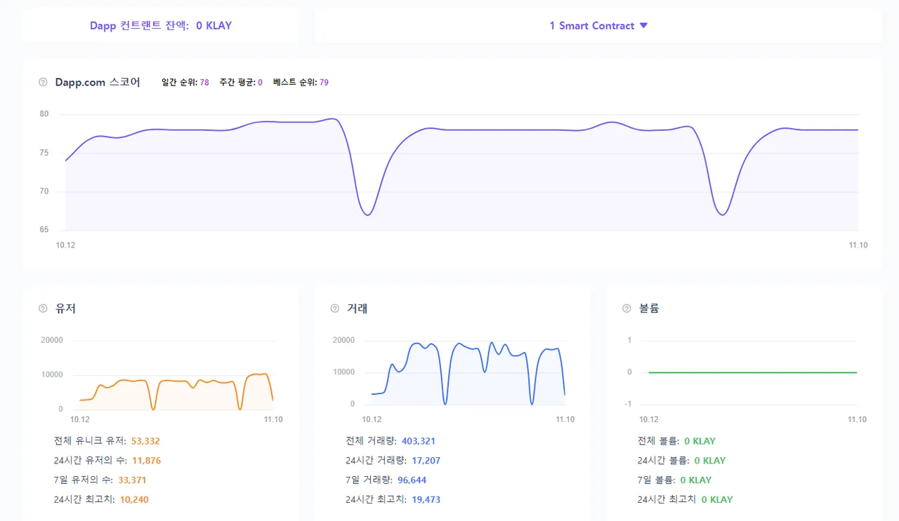899x521 pixels.
Task: Click the Dapp 컨트랙트 잔액 balance text
Action: click(161, 26)
